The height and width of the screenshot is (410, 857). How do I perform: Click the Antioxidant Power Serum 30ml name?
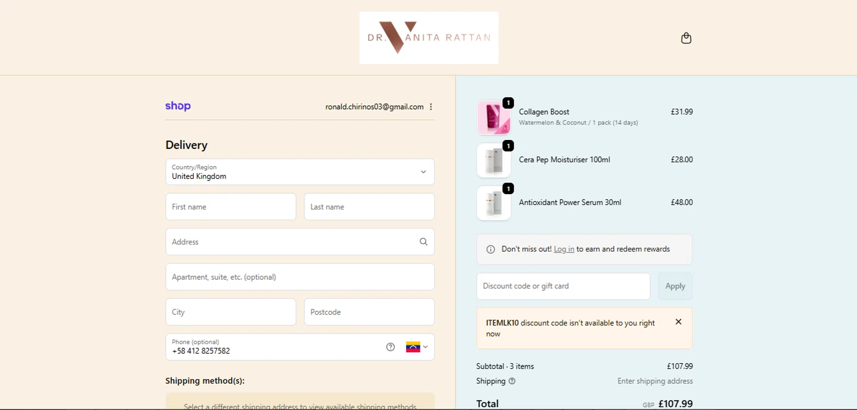pos(570,202)
